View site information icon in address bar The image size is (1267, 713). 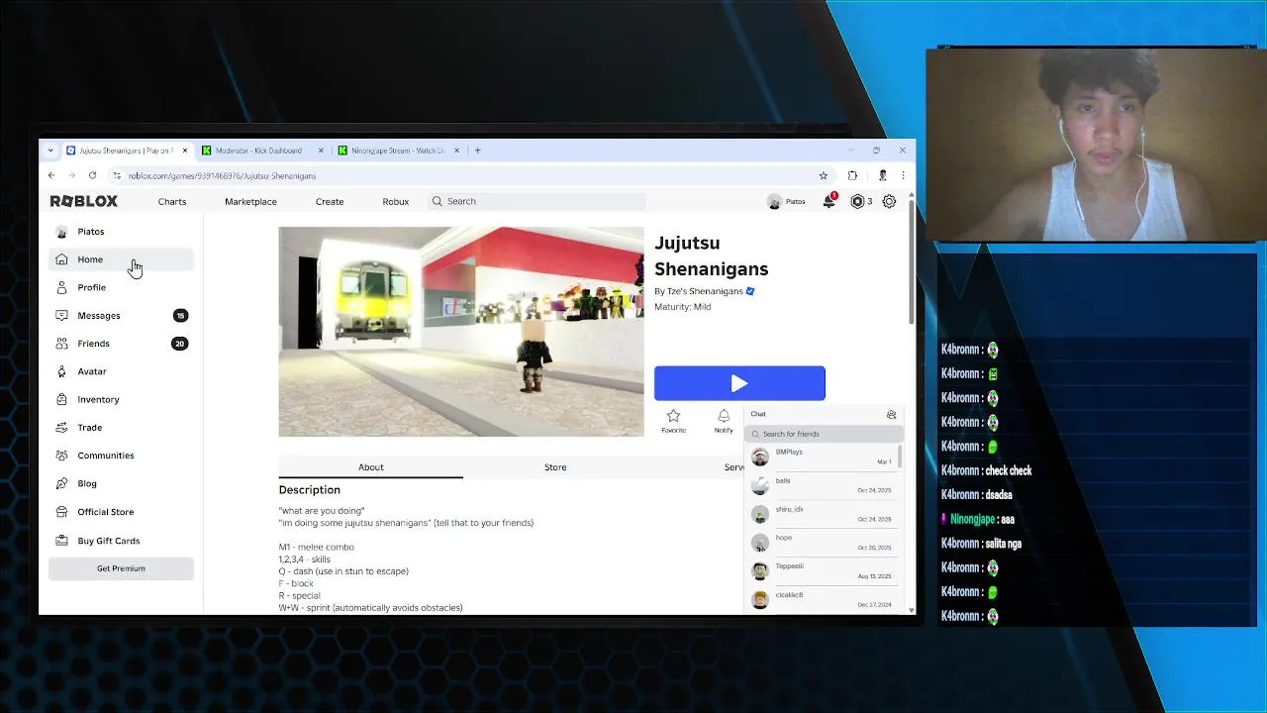117,175
